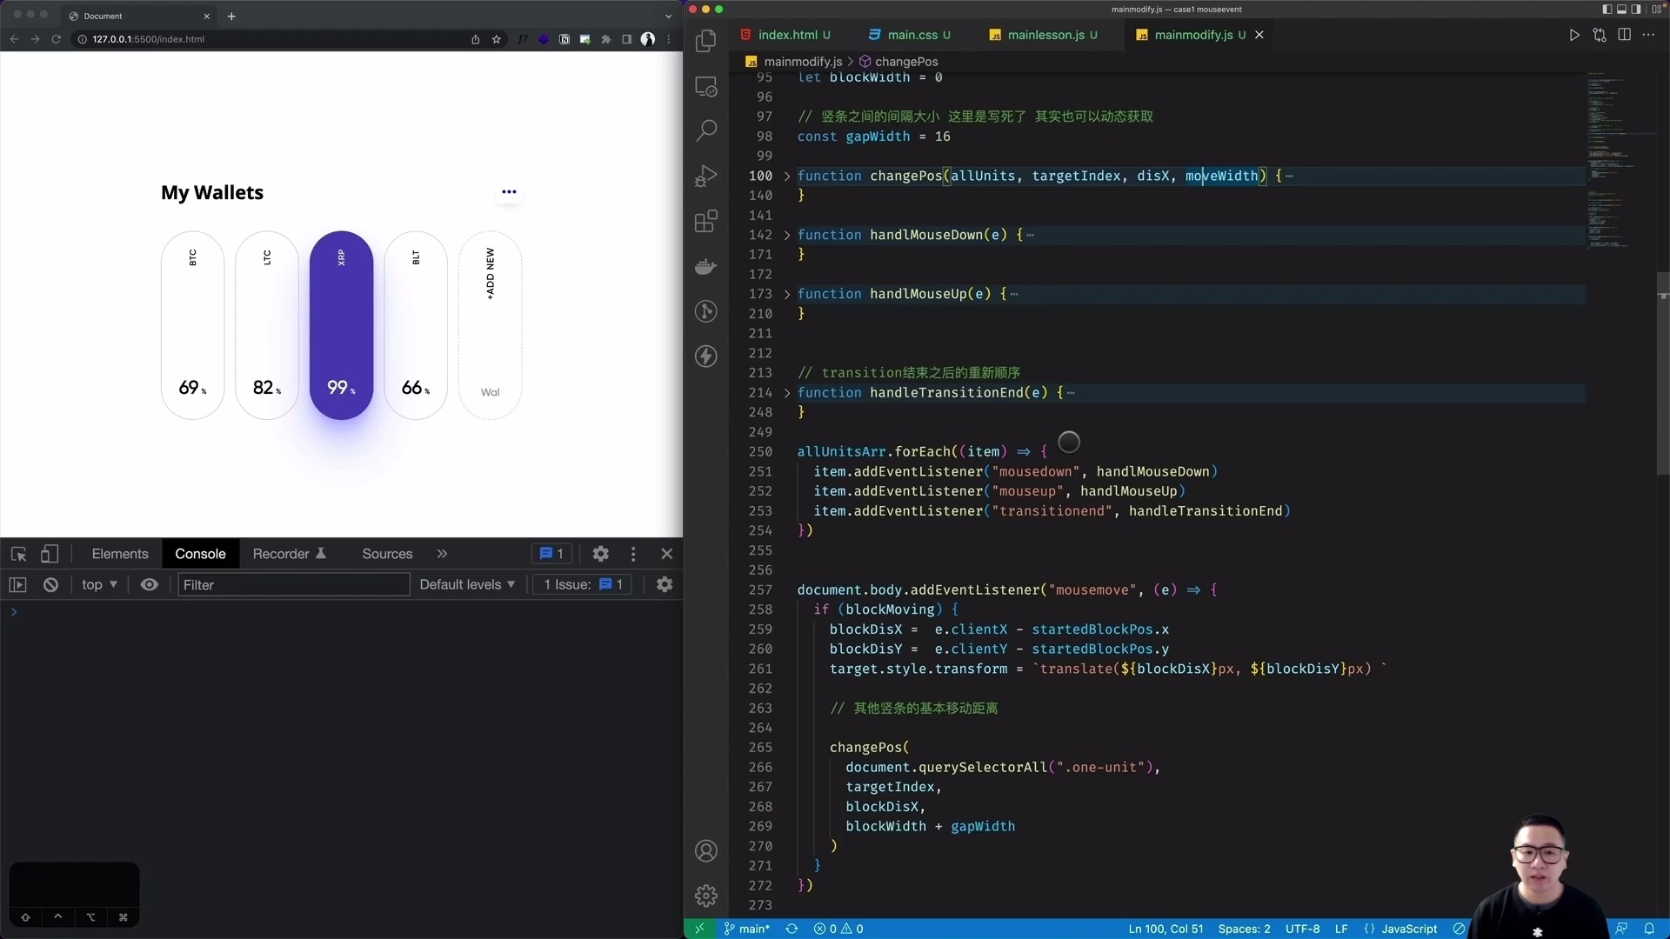Open Manage gear in VS Code activity bar

coord(706,896)
